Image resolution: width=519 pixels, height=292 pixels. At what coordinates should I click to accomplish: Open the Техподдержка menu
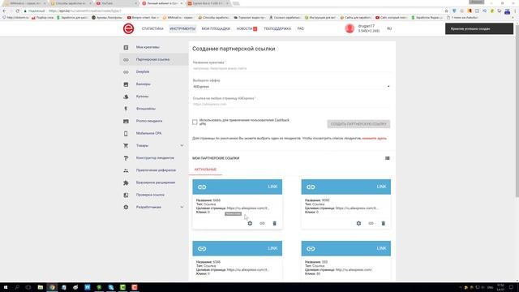coord(277,29)
